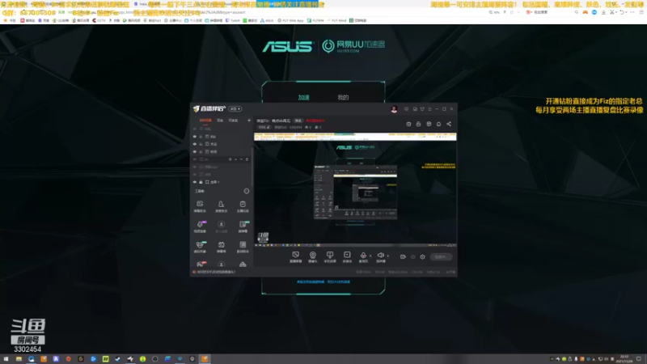The image size is (647, 364).
Task: Unlock the 全屏1 layer padlock
Action: click(x=201, y=182)
